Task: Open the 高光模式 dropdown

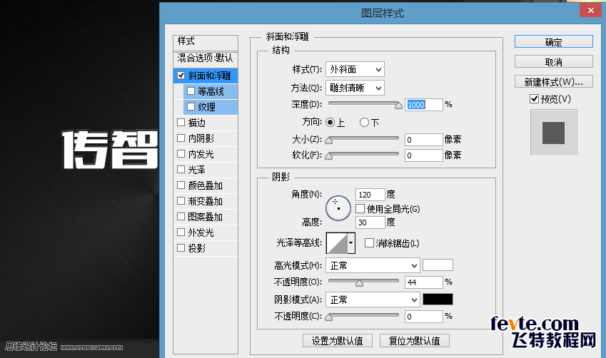Action: point(373,265)
